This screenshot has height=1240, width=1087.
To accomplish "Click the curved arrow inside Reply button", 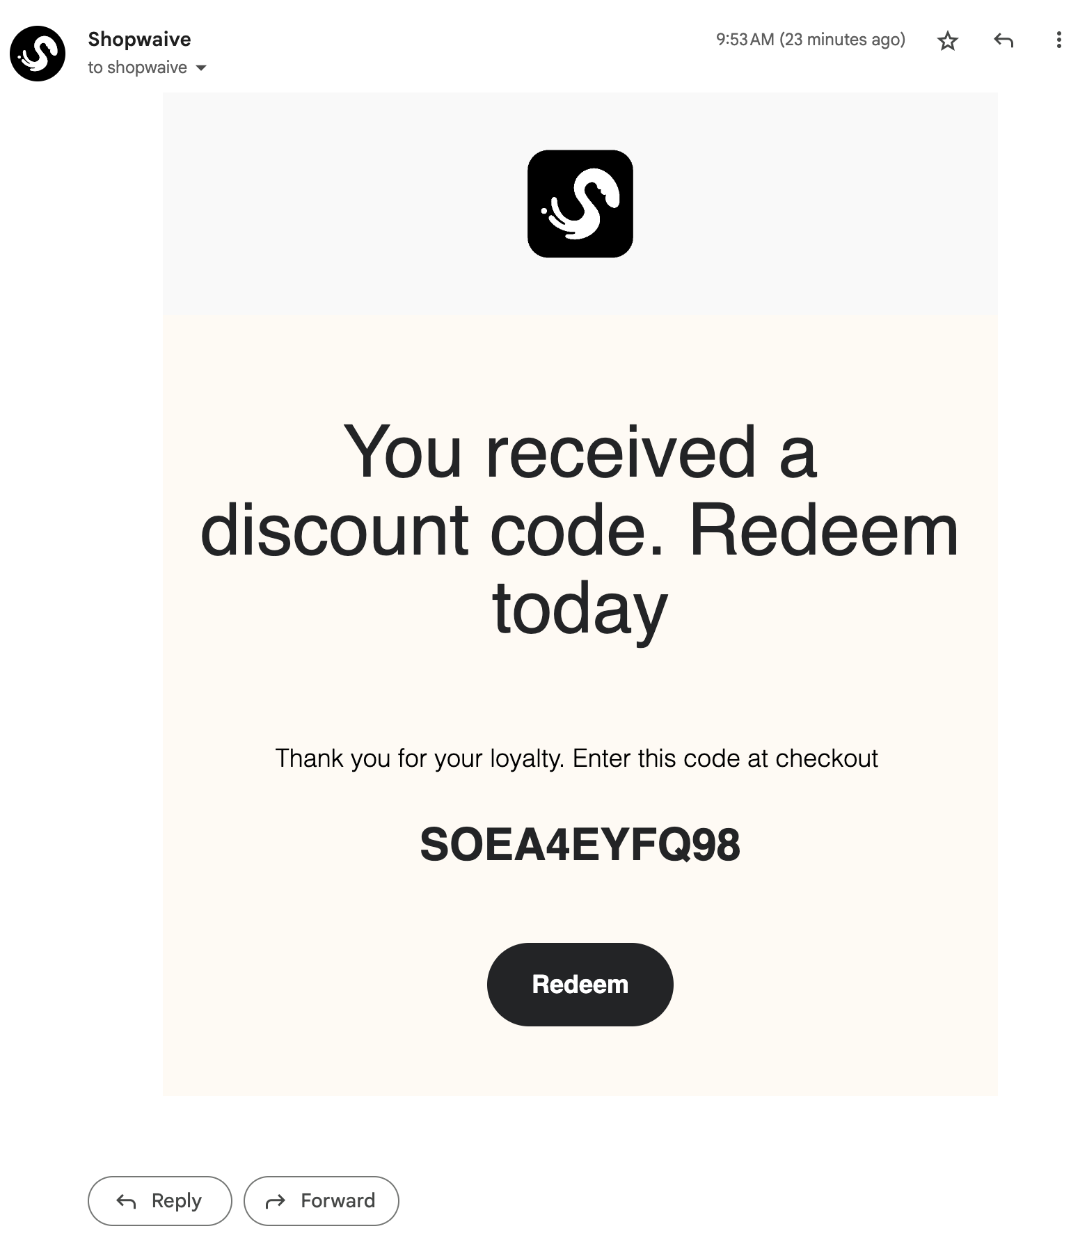I will tap(126, 1201).
